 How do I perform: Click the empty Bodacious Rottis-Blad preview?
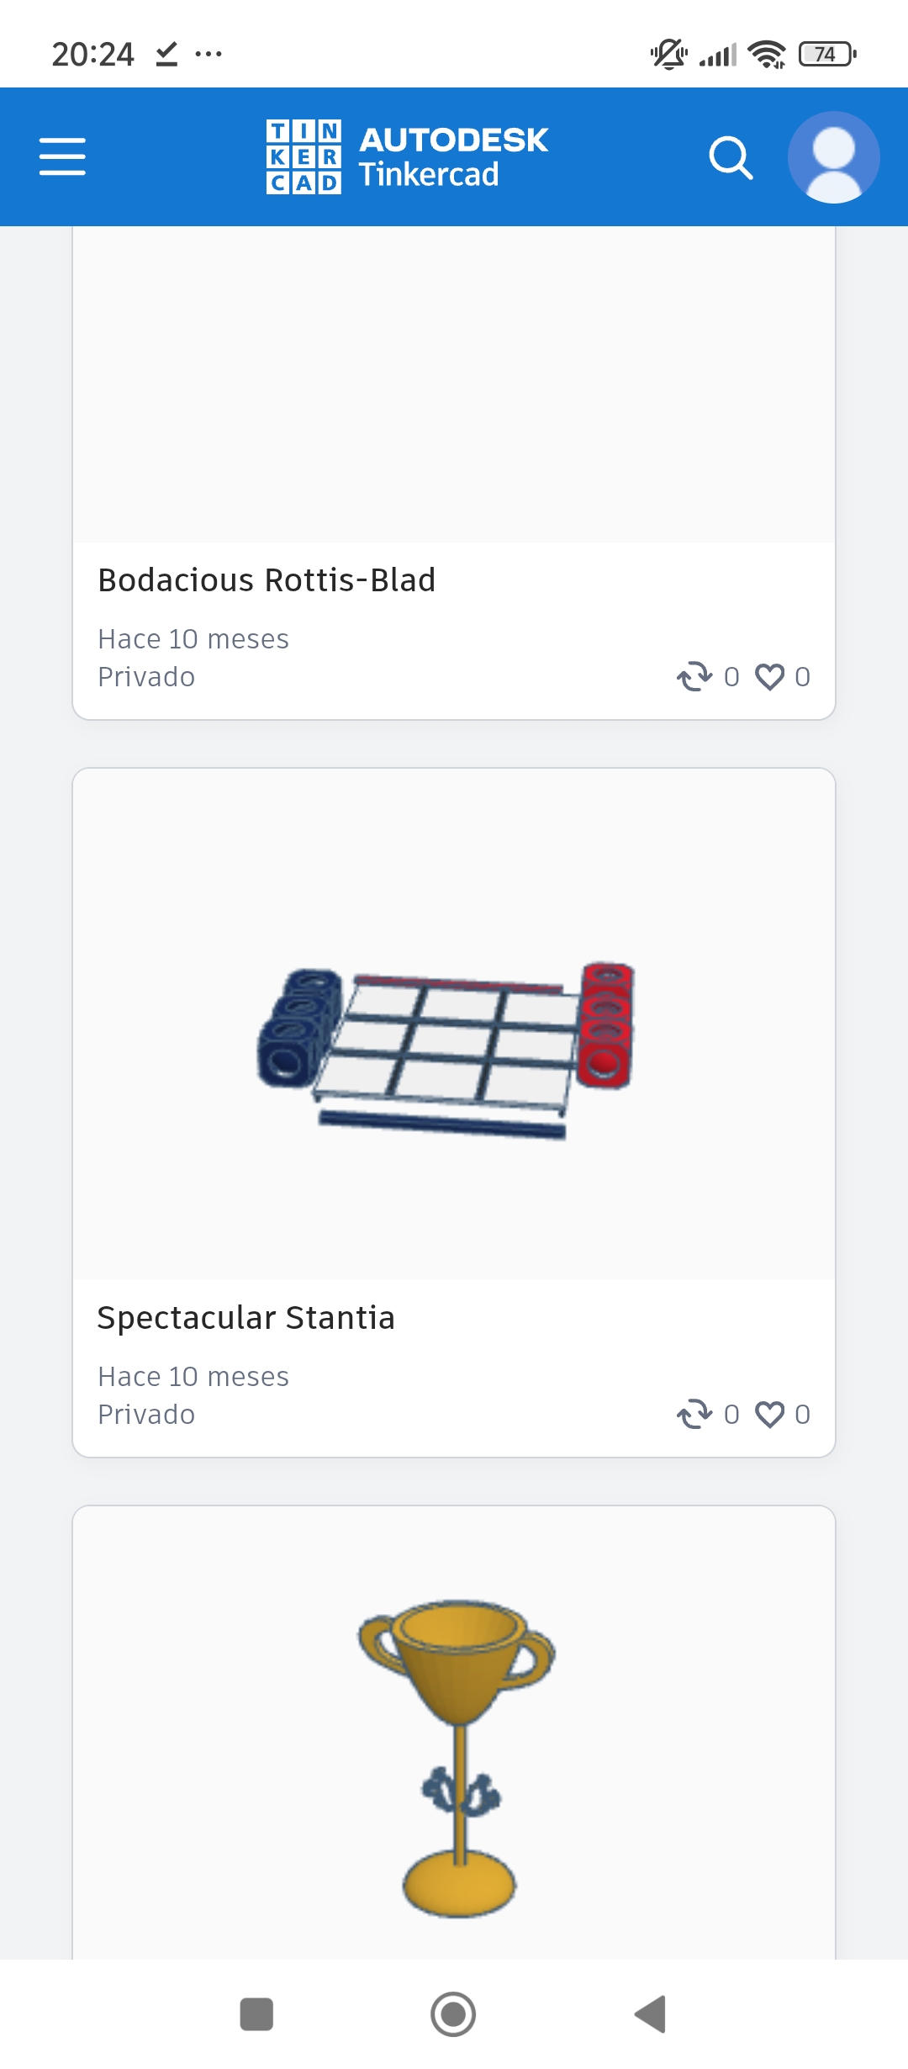pyautogui.click(x=454, y=384)
